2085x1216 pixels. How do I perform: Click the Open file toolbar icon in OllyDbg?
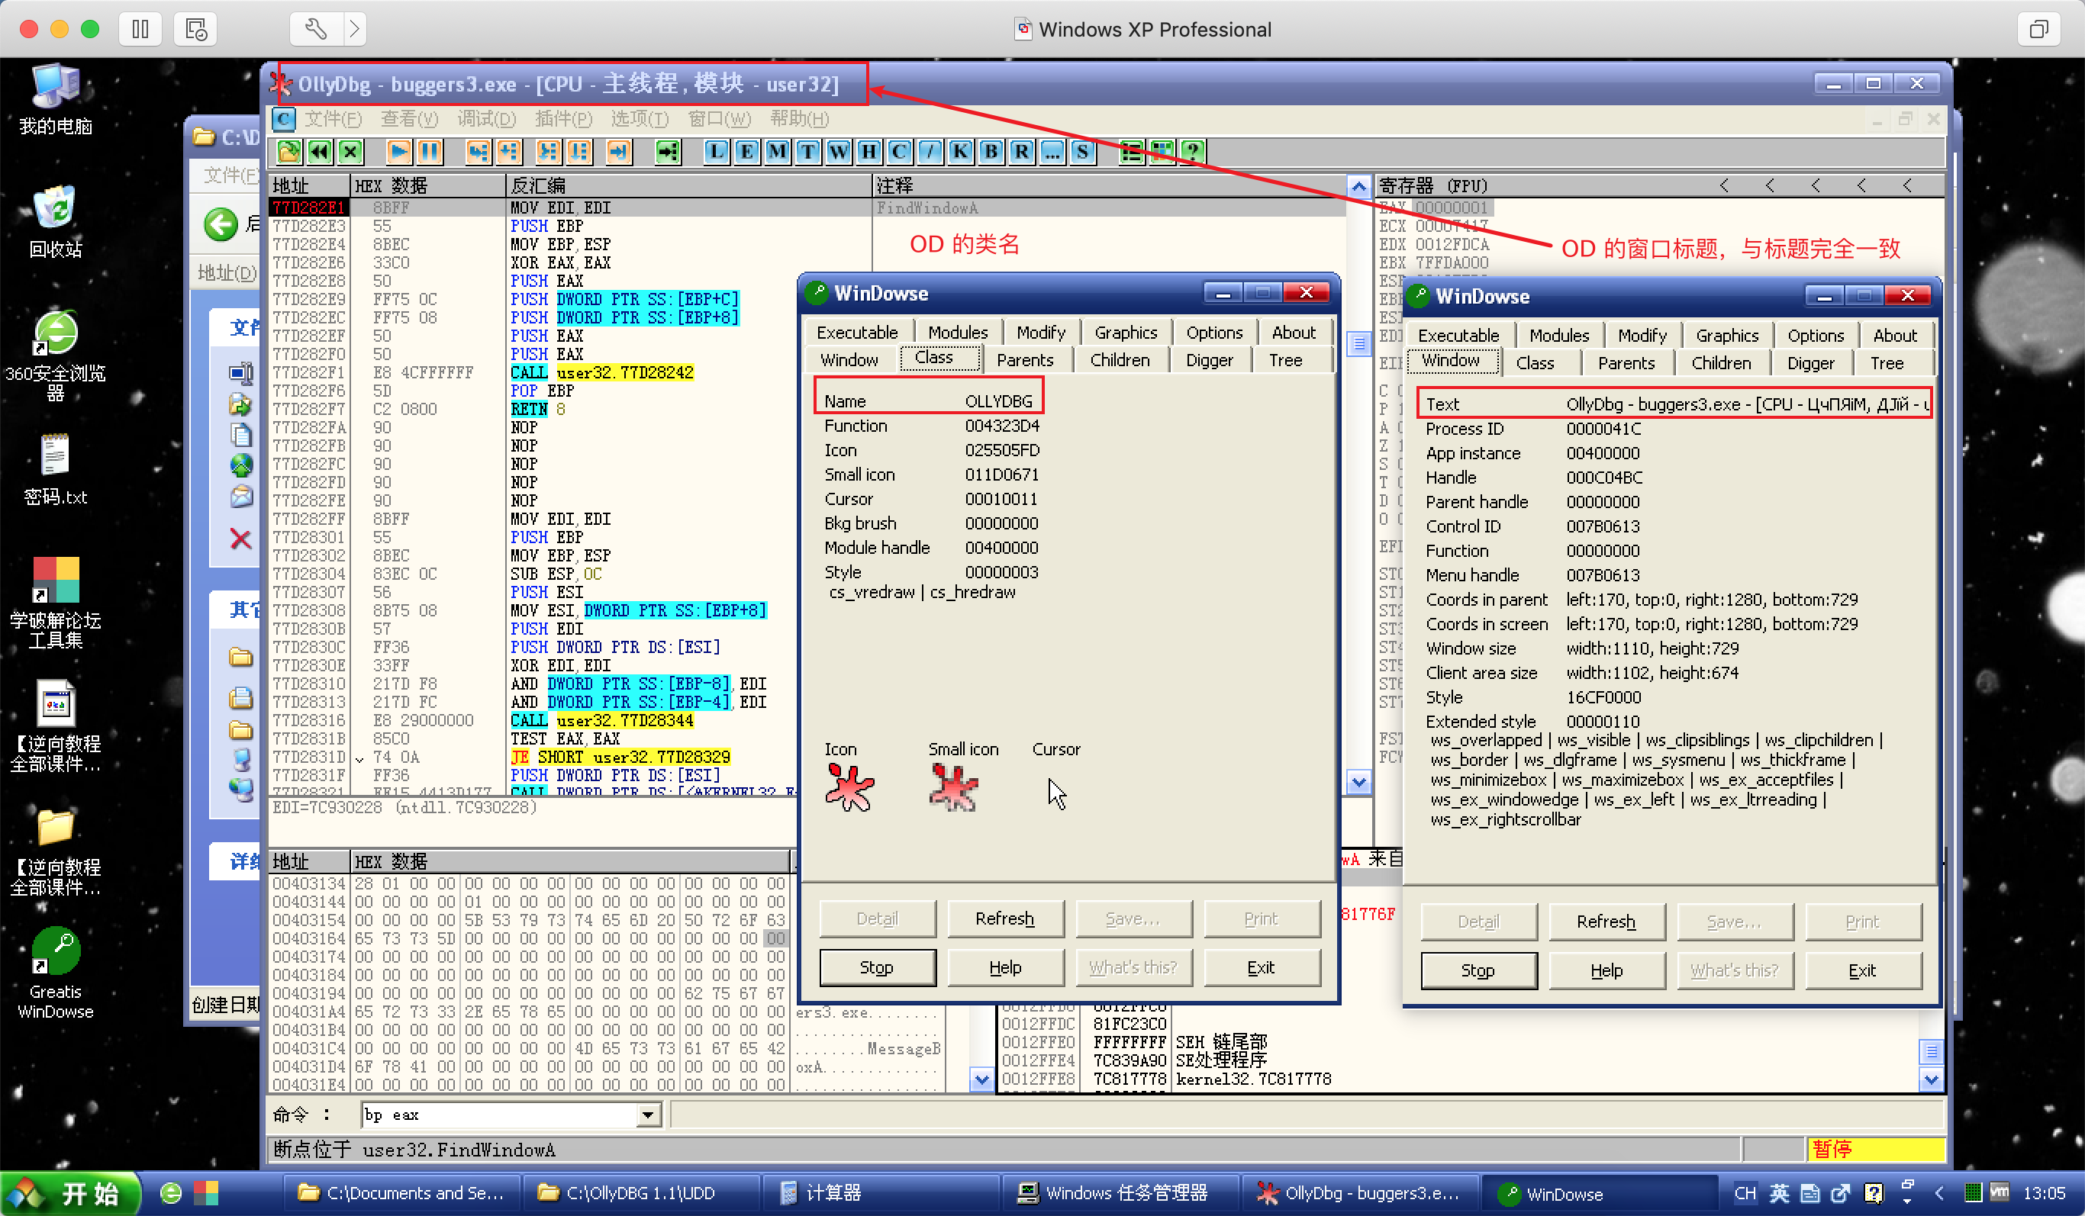pos(288,151)
